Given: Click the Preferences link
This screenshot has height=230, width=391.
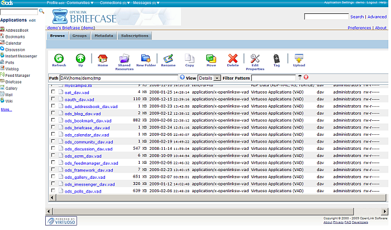Looking at the screenshot, I should coord(359,27).
